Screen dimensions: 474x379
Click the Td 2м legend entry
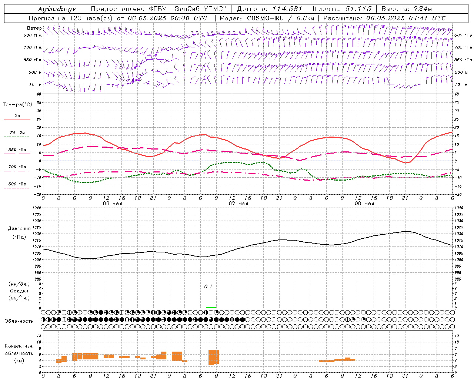point(17,133)
